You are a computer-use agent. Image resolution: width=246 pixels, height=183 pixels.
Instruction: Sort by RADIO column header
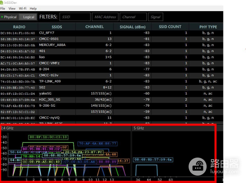[x=19, y=27]
